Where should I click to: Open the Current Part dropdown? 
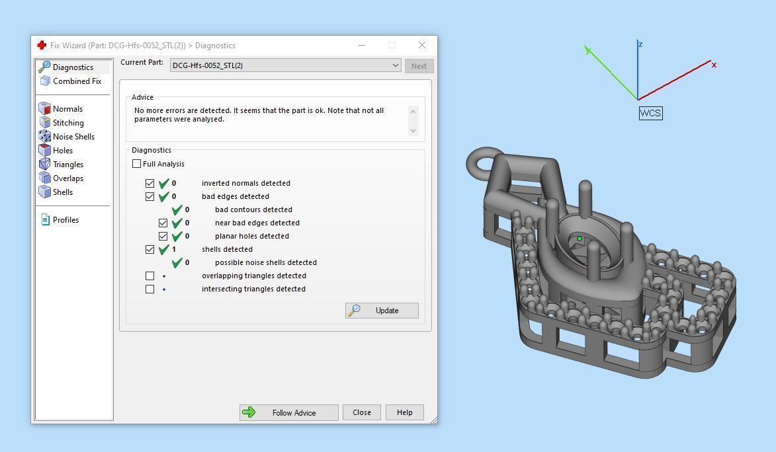pyautogui.click(x=286, y=65)
